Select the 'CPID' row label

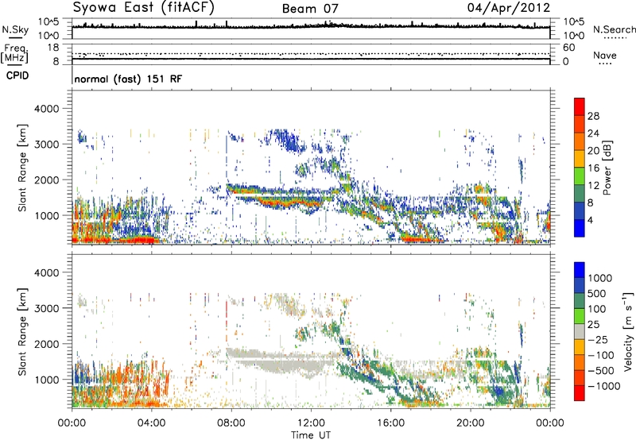[x=17, y=75]
